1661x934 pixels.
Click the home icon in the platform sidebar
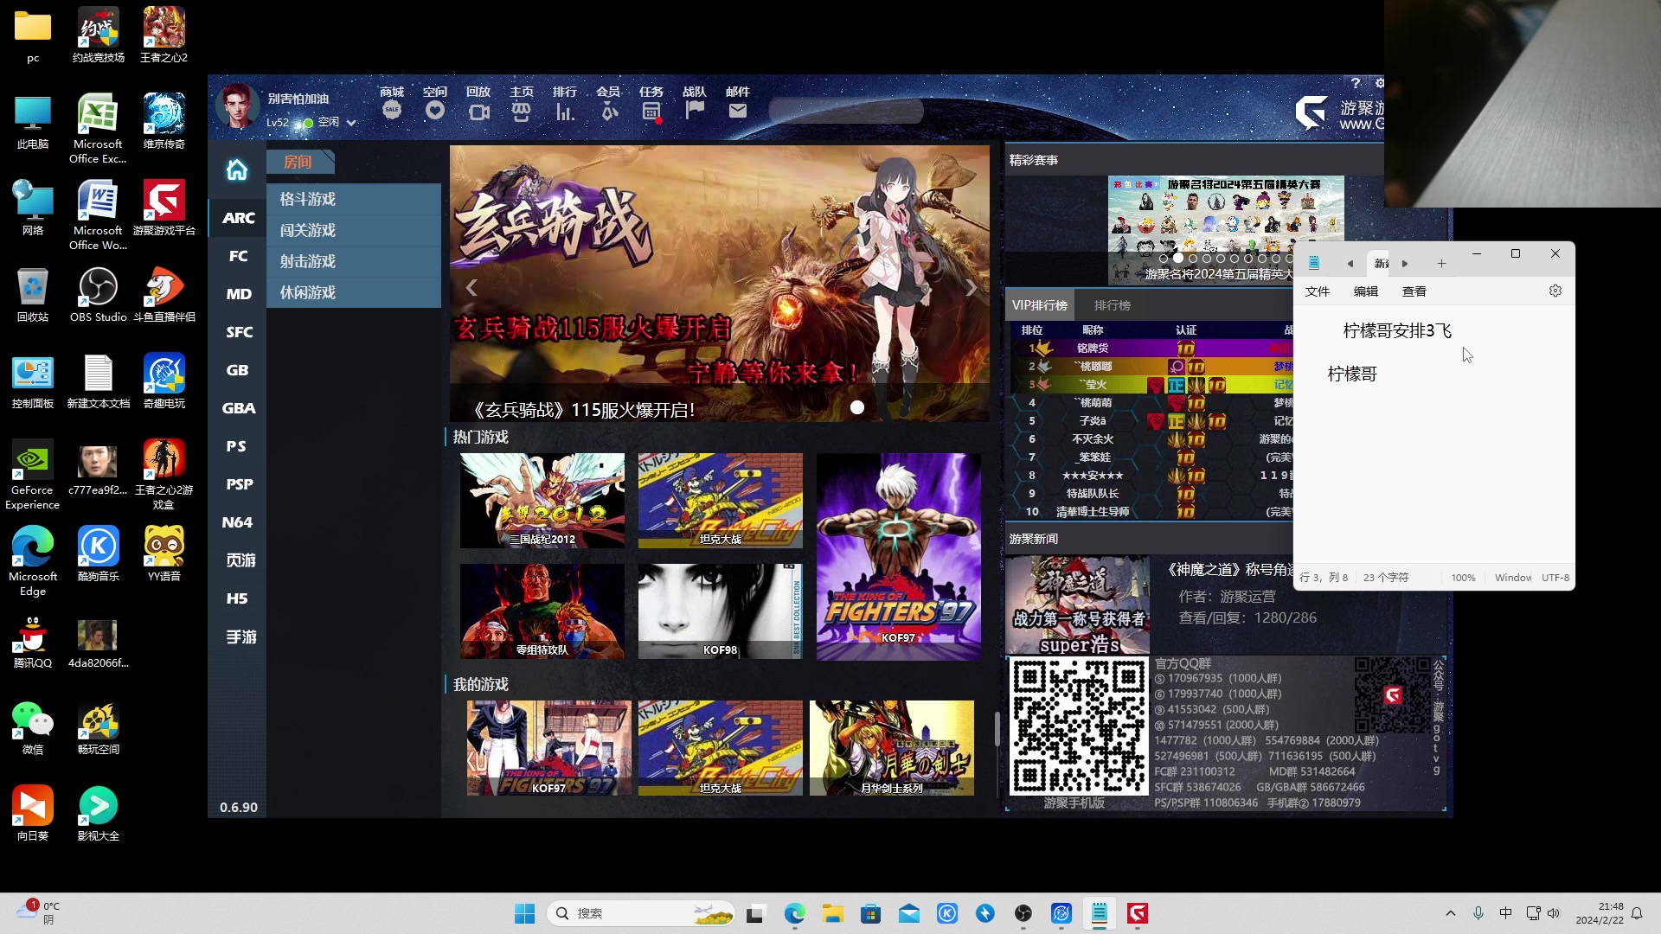(x=237, y=170)
